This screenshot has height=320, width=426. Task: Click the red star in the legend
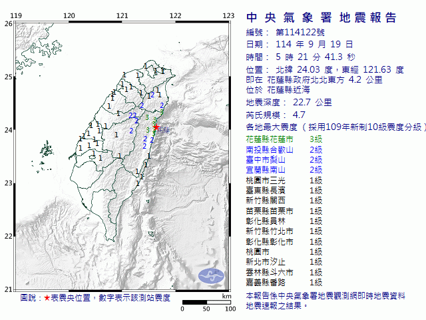click(x=47, y=298)
